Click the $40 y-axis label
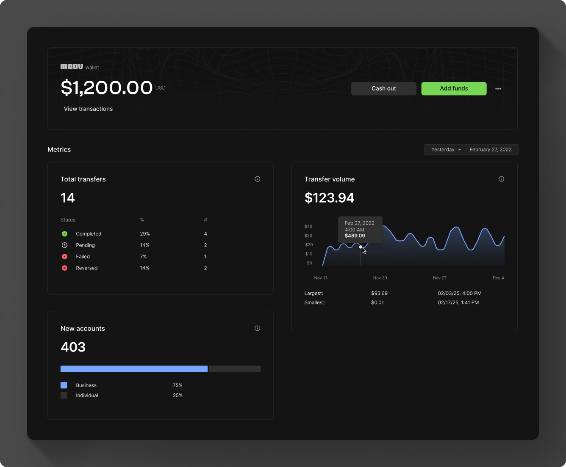Viewport: 566px width, 467px height. [308, 226]
